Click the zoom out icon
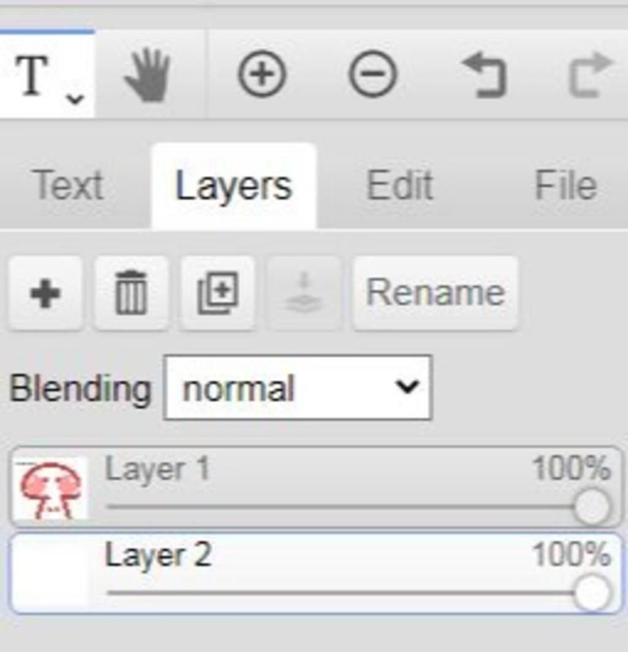 pos(372,75)
